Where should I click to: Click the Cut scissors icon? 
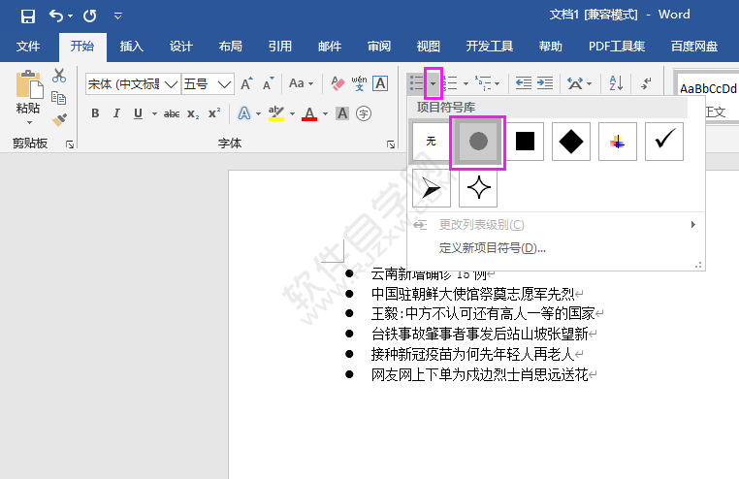59,76
